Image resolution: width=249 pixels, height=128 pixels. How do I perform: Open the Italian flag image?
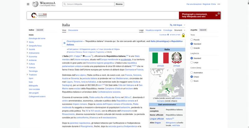click(x=160, y=58)
